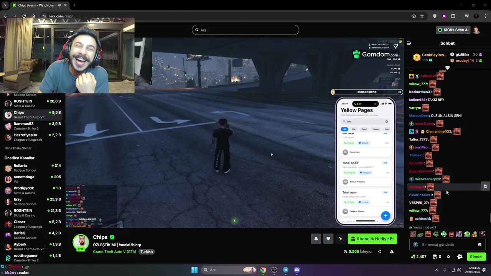Viewport: 491px width, 276px height.
Task: Open the Closer League of Legends channel
Action: coord(33,224)
